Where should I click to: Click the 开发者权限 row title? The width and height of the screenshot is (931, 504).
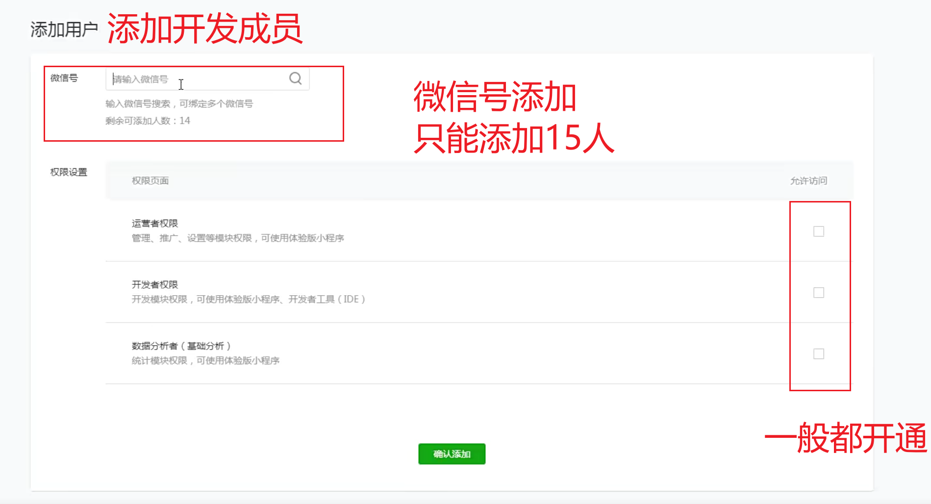(154, 285)
